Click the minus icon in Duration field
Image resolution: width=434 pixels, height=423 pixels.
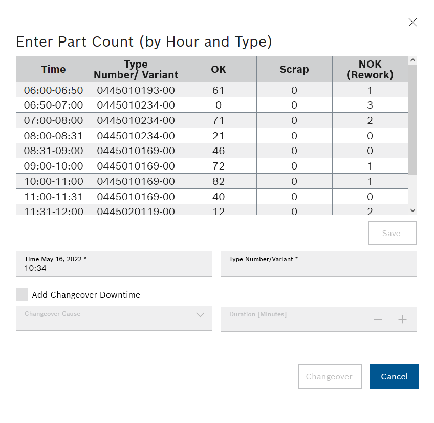click(x=378, y=320)
